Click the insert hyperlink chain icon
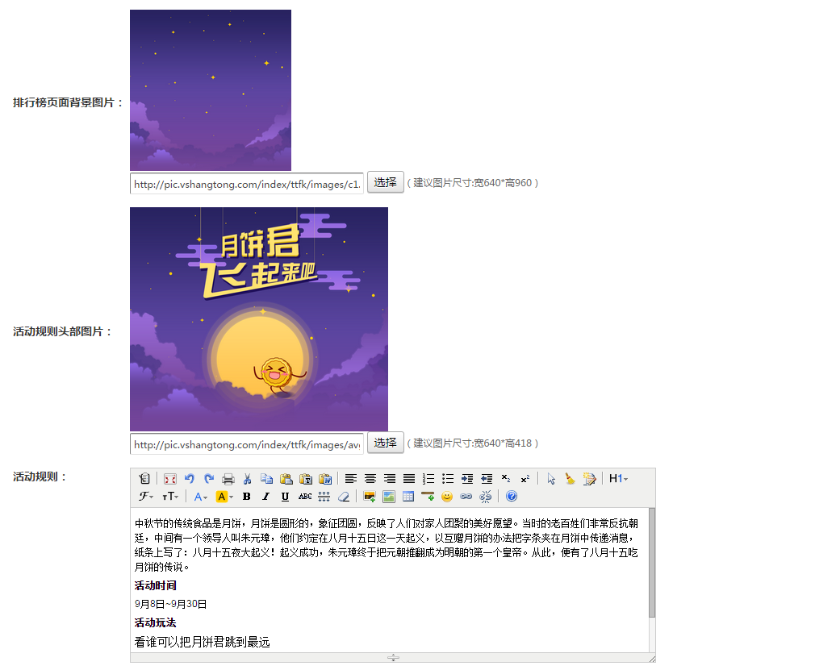The width and height of the screenshot is (815, 670). (466, 497)
